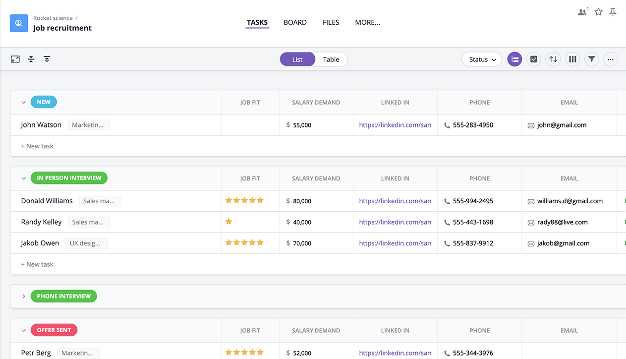
Task: Click Randy Kelley's one-star job fit rating
Action: (x=228, y=222)
